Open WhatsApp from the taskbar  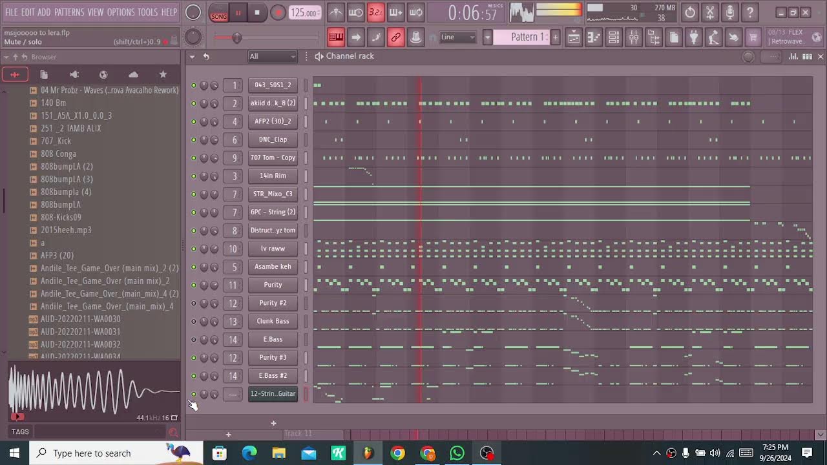pos(457,453)
